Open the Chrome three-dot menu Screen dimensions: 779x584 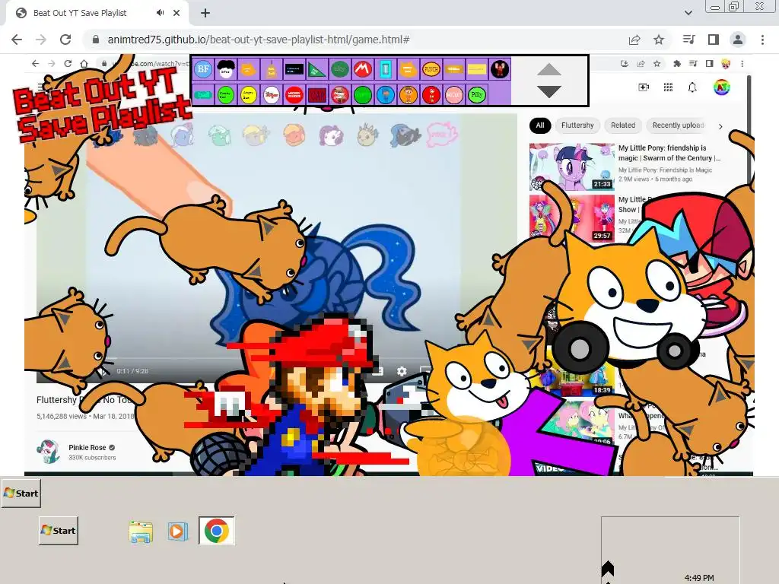click(762, 40)
